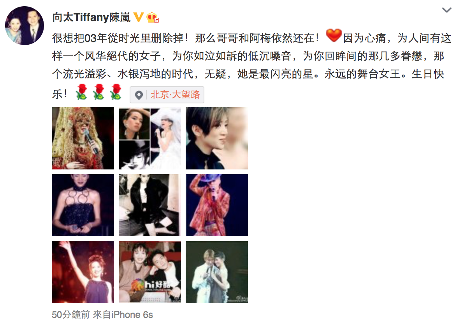The width and height of the screenshot is (464, 328).
Task: Open the black-and-white collage photo
Action: click(150, 138)
